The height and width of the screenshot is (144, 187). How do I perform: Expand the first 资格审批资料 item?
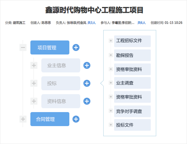pos(111,69)
